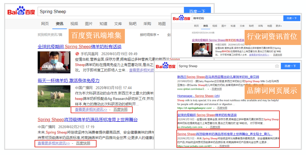The height and width of the screenshot is (155, 306).
Task: Open the 养生贴士_育儿 web result title
Action: coord(225,134)
